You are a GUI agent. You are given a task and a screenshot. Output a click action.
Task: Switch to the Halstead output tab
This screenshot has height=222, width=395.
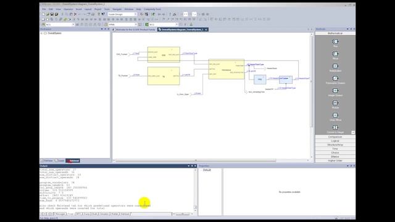tap(125, 214)
